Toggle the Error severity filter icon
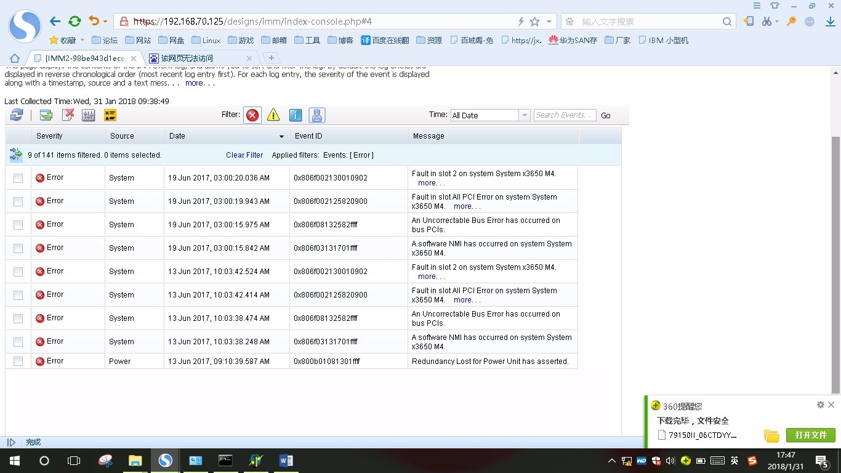Image resolution: width=841 pixels, height=473 pixels. point(252,115)
